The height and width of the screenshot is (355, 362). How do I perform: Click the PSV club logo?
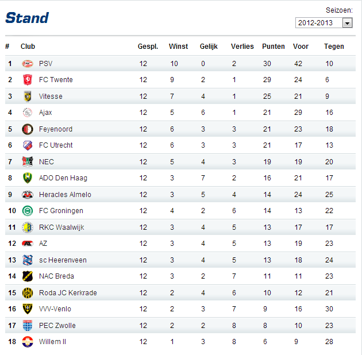[x=28, y=64]
